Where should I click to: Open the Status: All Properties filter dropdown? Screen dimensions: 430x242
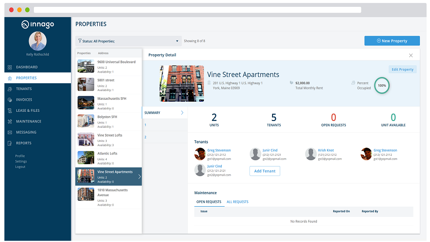[x=128, y=41]
